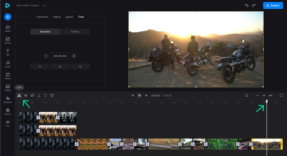Viewport: 287px width, 156px height.
Task: Click the video preview canvas
Action: pos(196,49)
